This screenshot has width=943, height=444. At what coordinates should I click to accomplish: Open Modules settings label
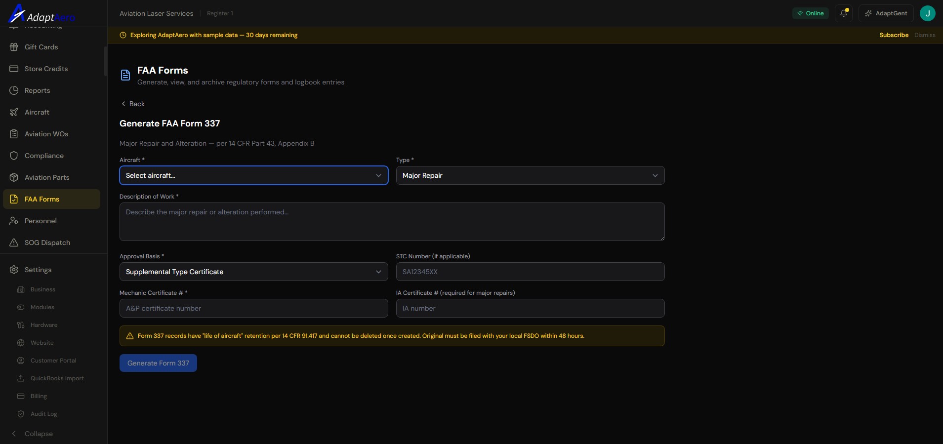point(42,307)
